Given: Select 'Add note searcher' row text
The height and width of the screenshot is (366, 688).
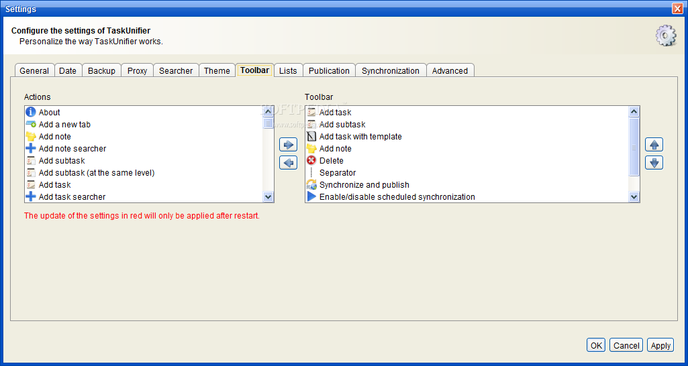Looking at the screenshot, I should [x=72, y=149].
